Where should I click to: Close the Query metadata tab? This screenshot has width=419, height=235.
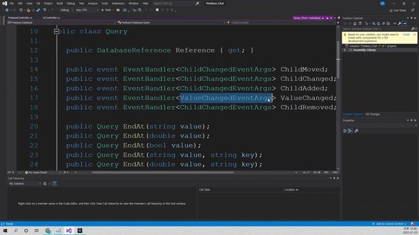tap(331, 18)
